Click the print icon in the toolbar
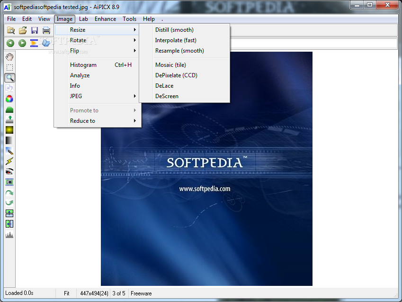 [x=46, y=30]
